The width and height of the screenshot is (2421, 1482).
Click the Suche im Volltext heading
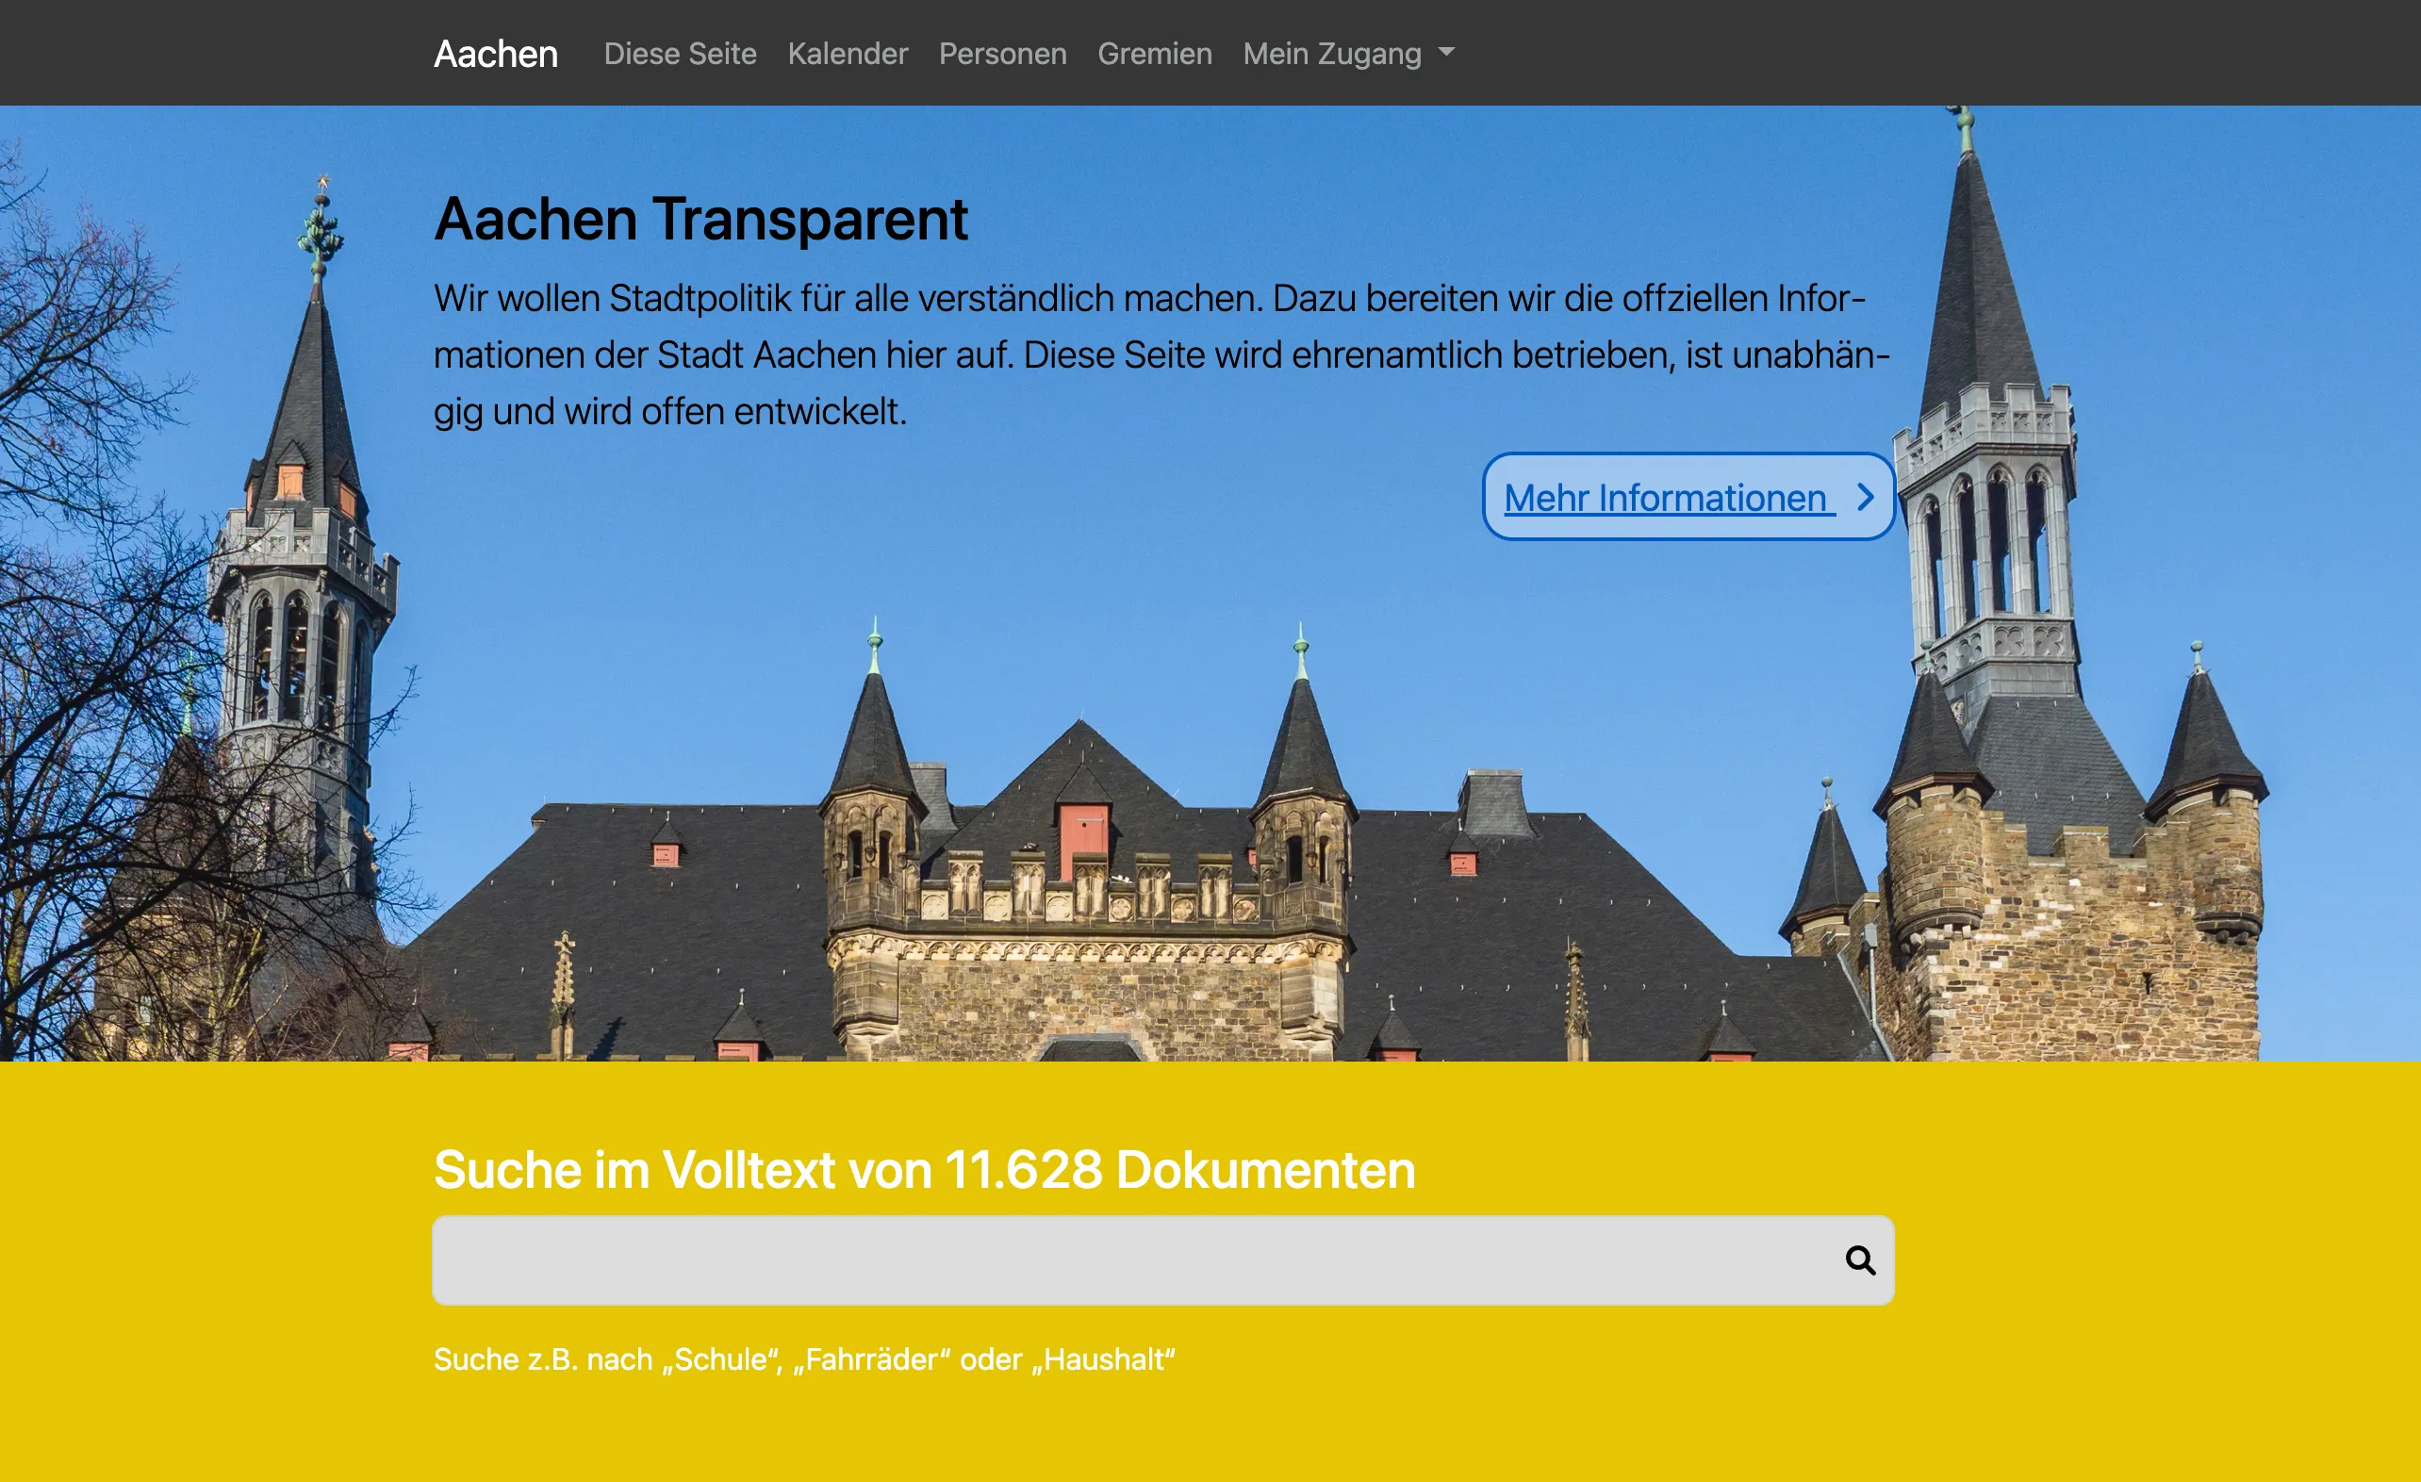coord(924,1170)
